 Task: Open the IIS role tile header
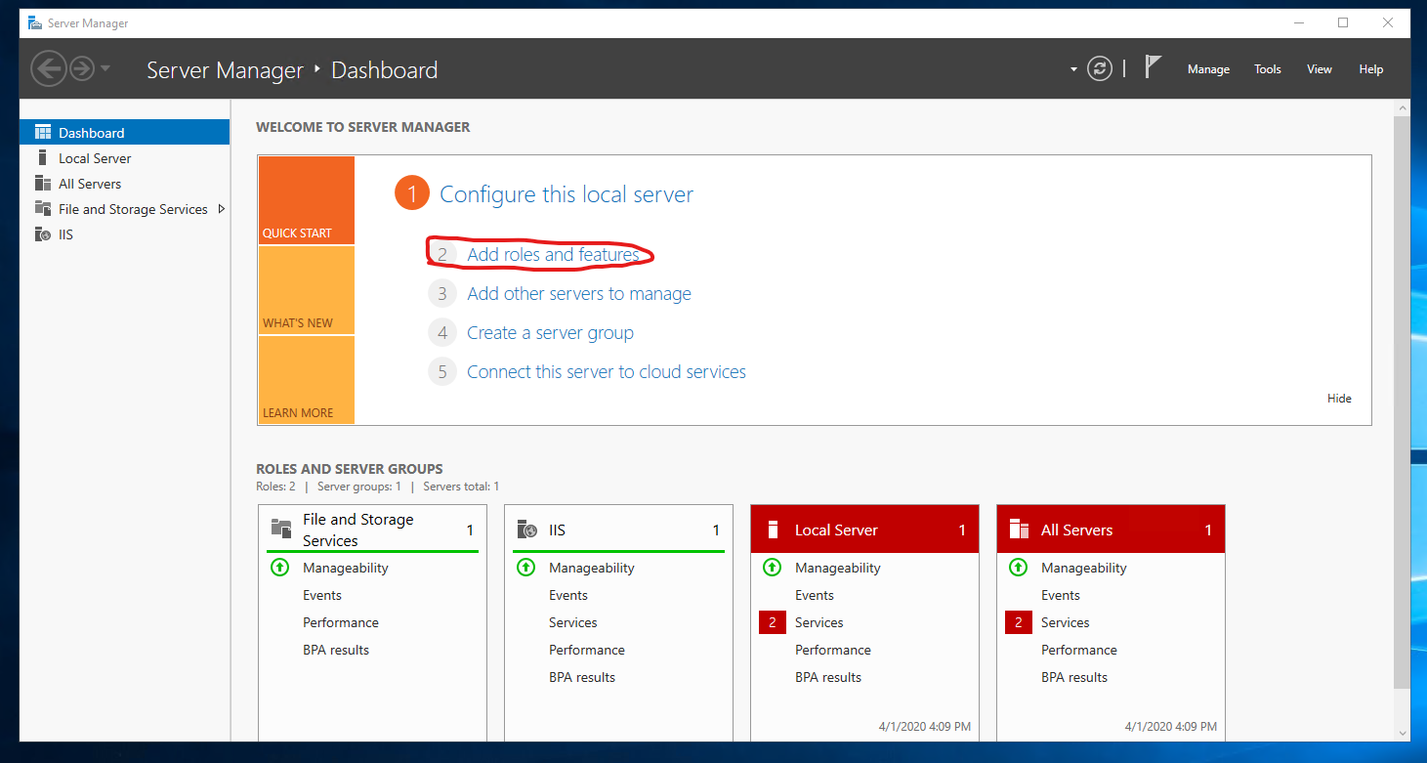618,530
